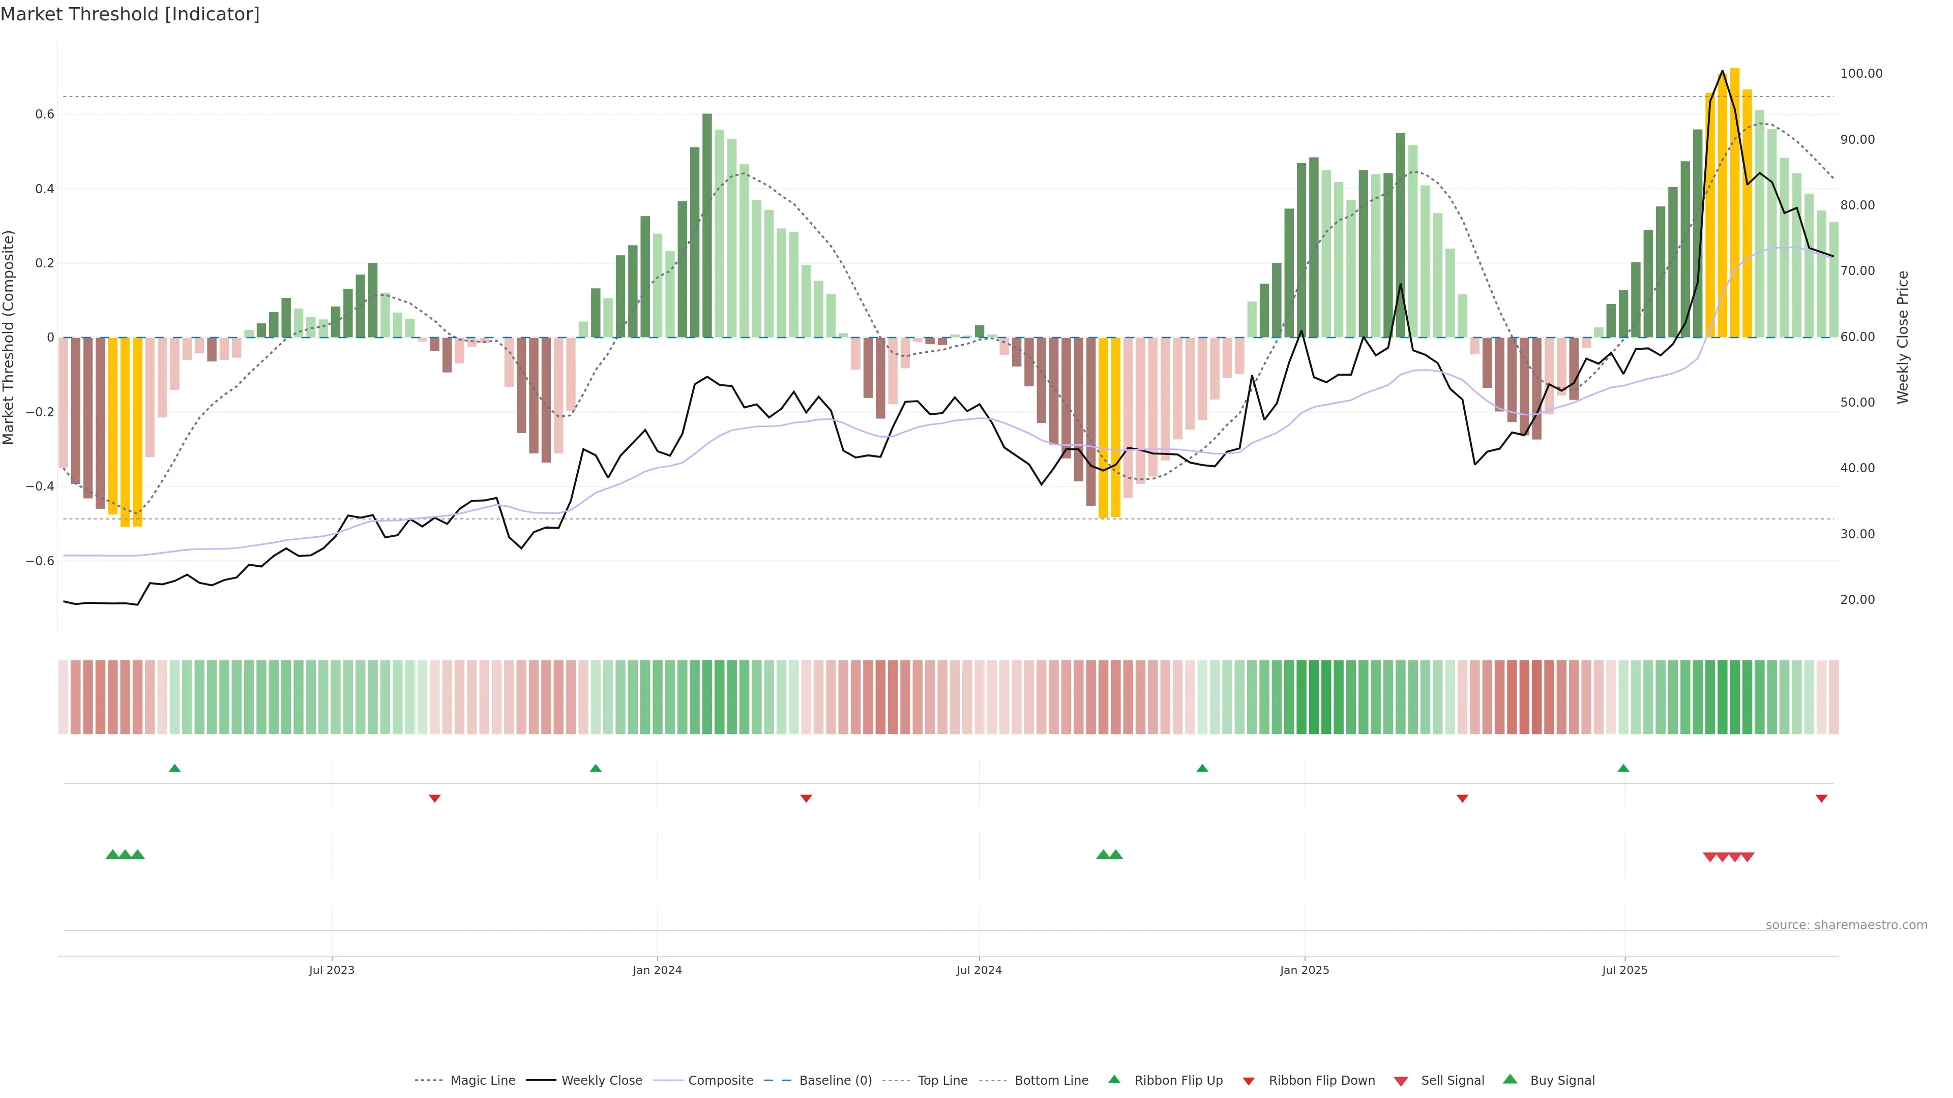Click the Market Threshold [Indicator] chart title
This screenshot has height=1098, width=1953.
[130, 14]
